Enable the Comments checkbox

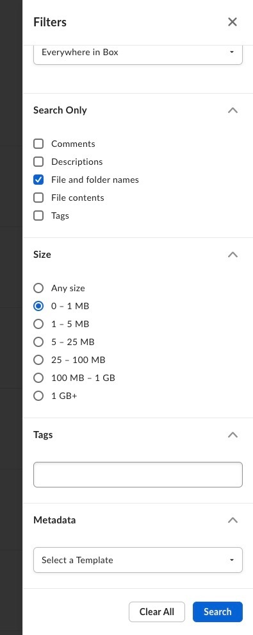coord(38,144)
